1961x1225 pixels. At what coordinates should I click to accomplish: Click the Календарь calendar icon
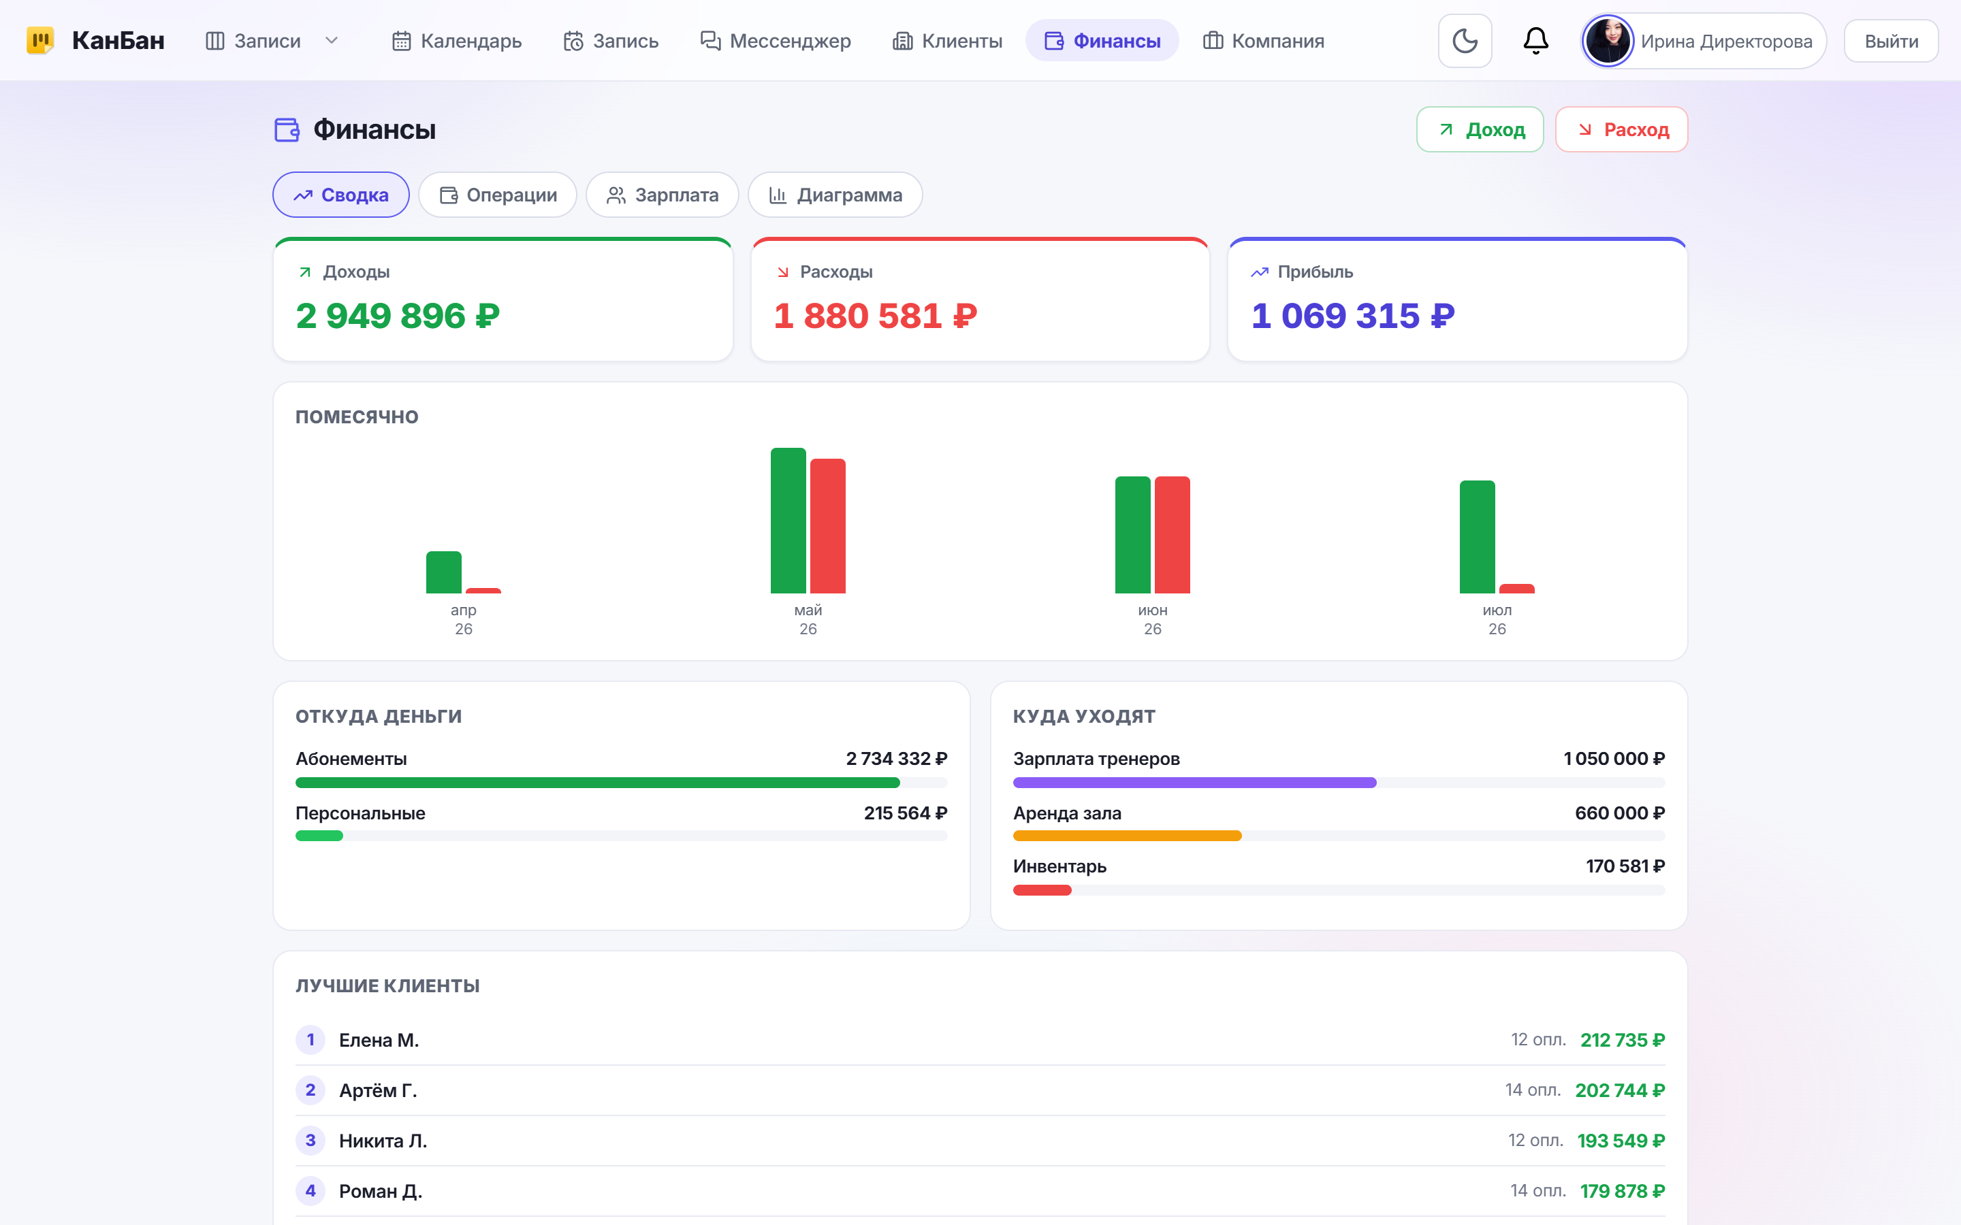(401, 42)
